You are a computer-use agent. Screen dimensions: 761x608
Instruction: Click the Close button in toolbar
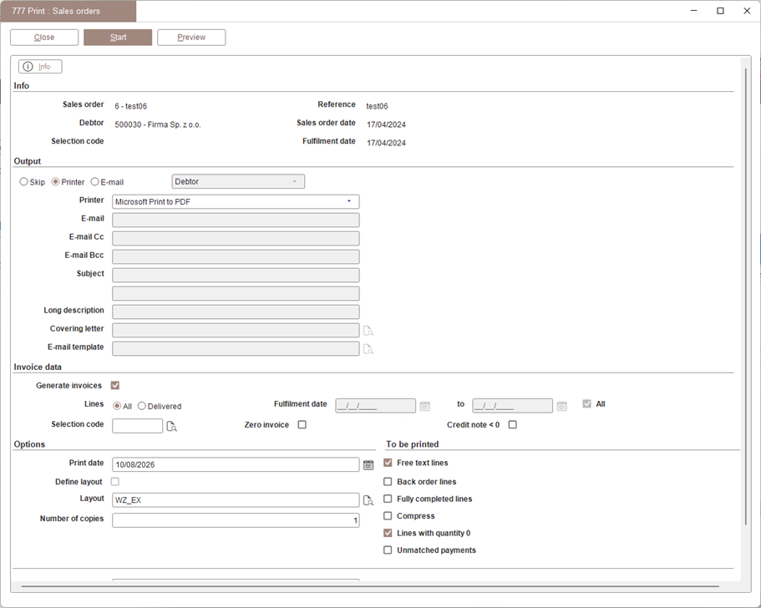[44, 38]
